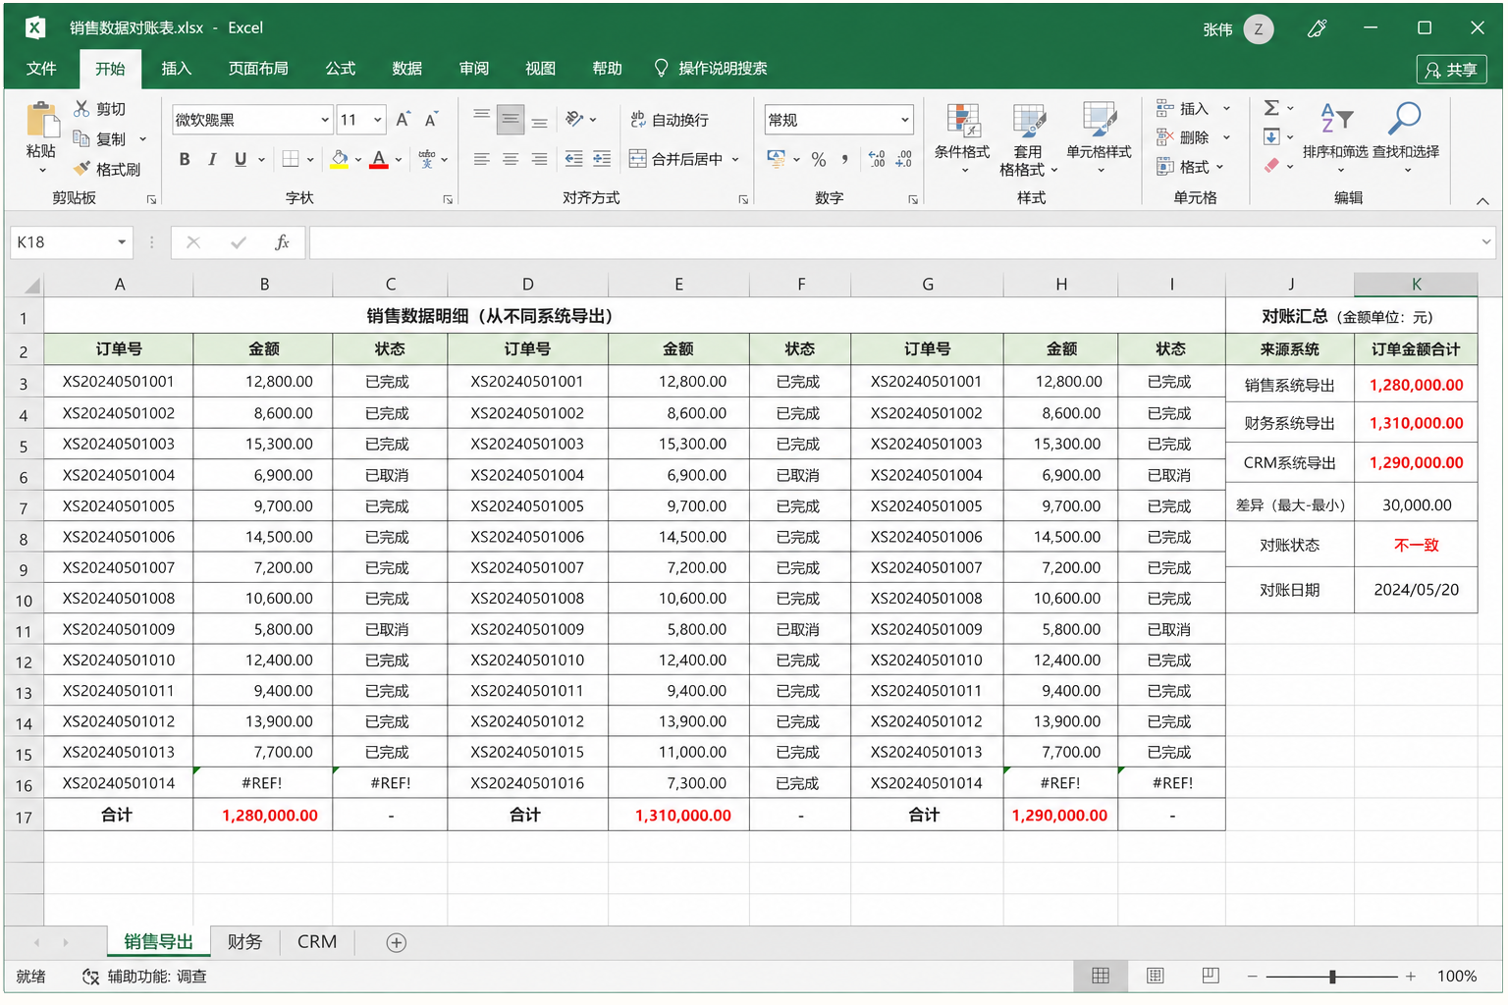Expand the formula bar

pyautogui.click(x=1486, y=242)
